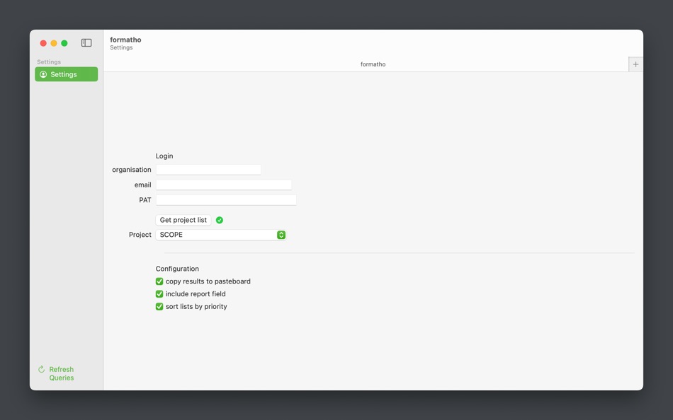Focus the organisation input field
The image size is (673, 420).
tap(208, 170)
